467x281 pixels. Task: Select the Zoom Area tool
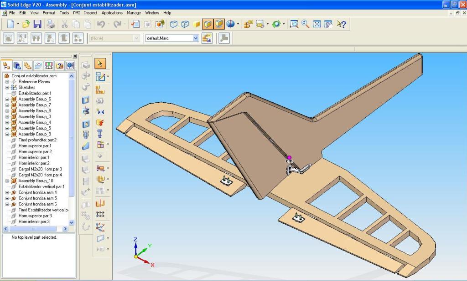[294, 24]
